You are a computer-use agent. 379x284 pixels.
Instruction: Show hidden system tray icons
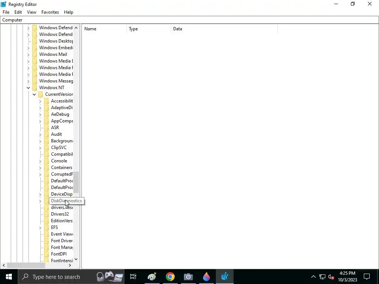pyautogui.click(x=313, y=277)
